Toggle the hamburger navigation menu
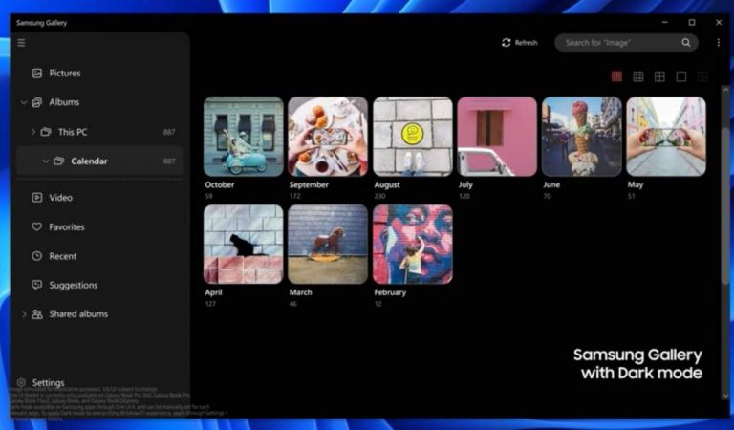 [x=21, y=43]
